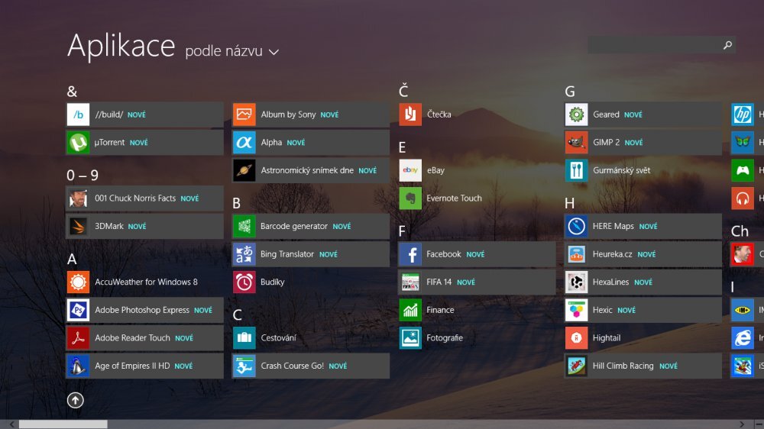Image resolution: width=764 pixels, height=429 pixels.
Task: Select the 'A' group header
Action: point(72,259)
